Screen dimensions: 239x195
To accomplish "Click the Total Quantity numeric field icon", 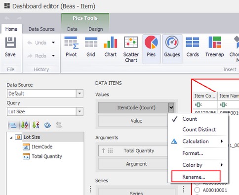I will [x=26, y=156].
